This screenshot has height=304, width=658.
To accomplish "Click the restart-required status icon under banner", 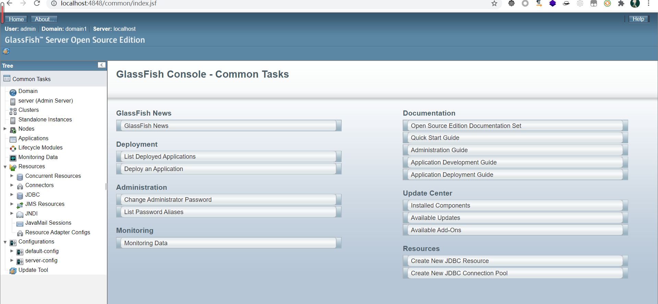I will [6, 51].
